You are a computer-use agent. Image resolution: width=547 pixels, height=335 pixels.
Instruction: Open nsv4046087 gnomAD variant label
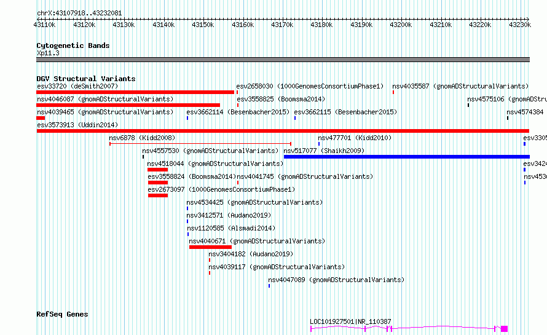pyautogui.click(x=105, y=99)
